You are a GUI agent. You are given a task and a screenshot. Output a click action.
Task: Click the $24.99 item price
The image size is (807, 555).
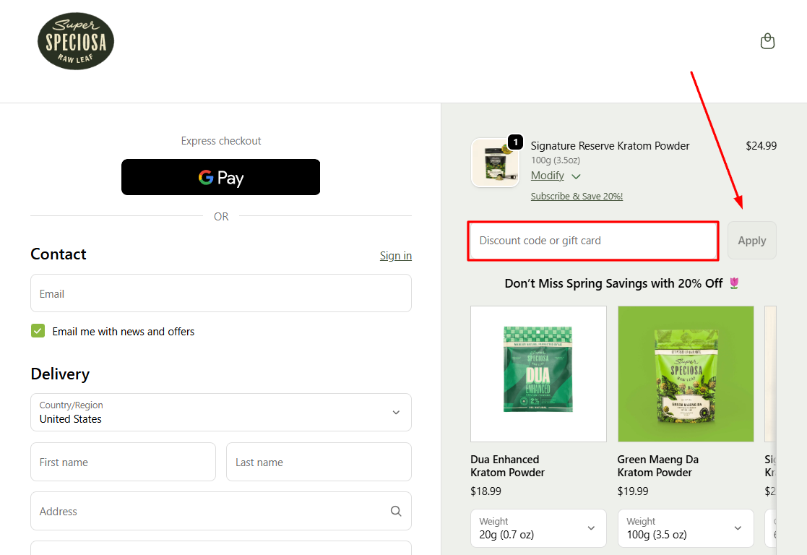pos(761,146)
